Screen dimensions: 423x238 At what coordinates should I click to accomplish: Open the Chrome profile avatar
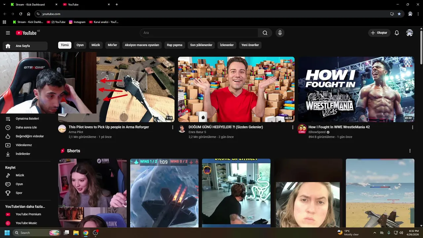[410, 14]
